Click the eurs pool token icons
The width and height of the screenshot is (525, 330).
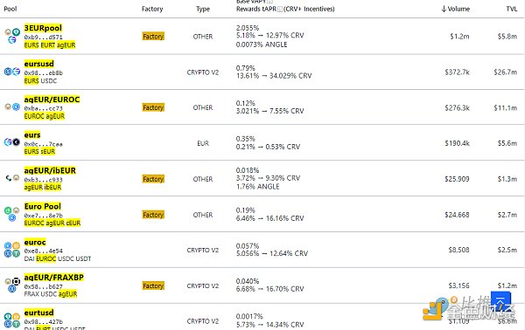(12, 142)
